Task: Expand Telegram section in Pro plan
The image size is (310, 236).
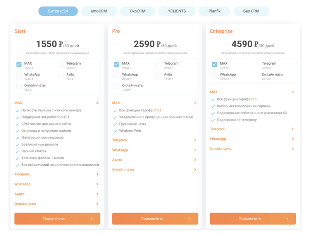Action: pyautogui.click(x=195, y=140)
